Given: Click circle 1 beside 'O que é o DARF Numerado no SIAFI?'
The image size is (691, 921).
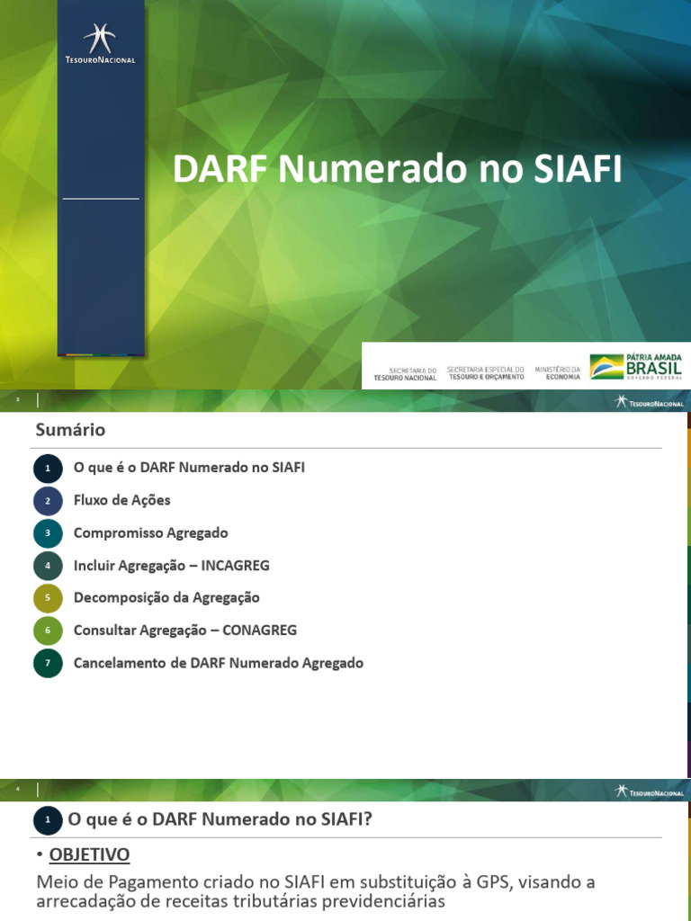Looking at the screenshot, I should coord(48,820).
